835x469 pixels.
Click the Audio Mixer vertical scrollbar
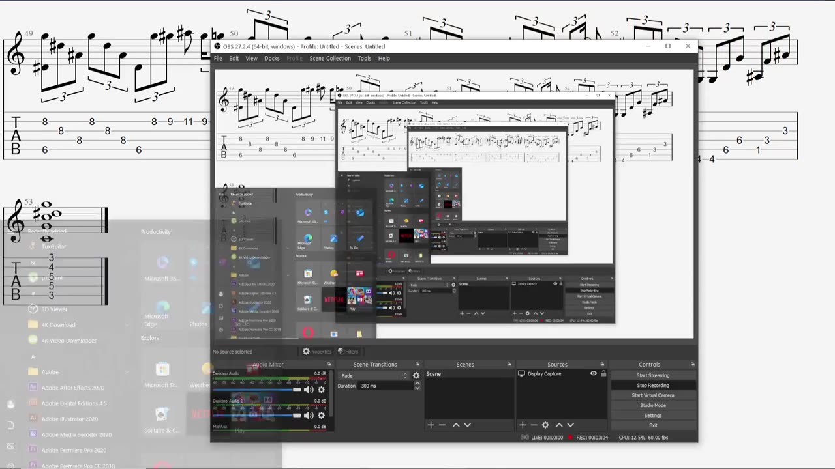coord(331,394)
